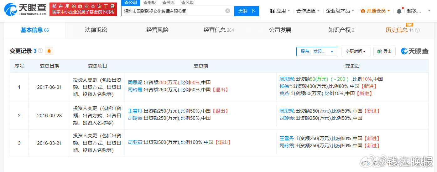
Task: Clear the search box with the X icon
Action: pos(228,11)
